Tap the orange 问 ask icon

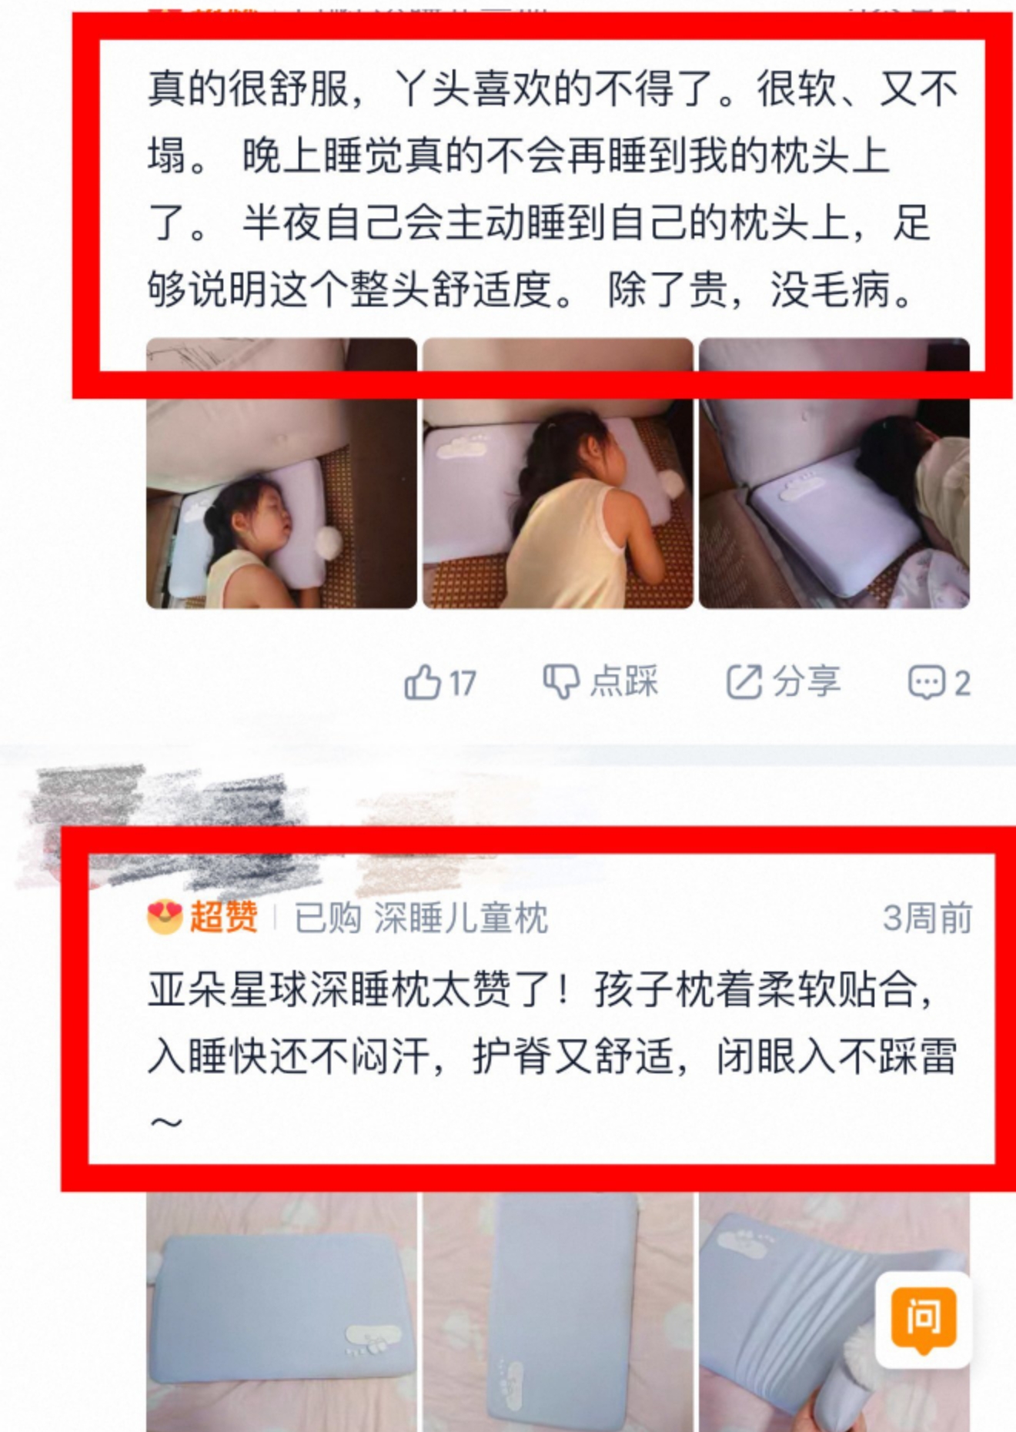click(923, 1320)
